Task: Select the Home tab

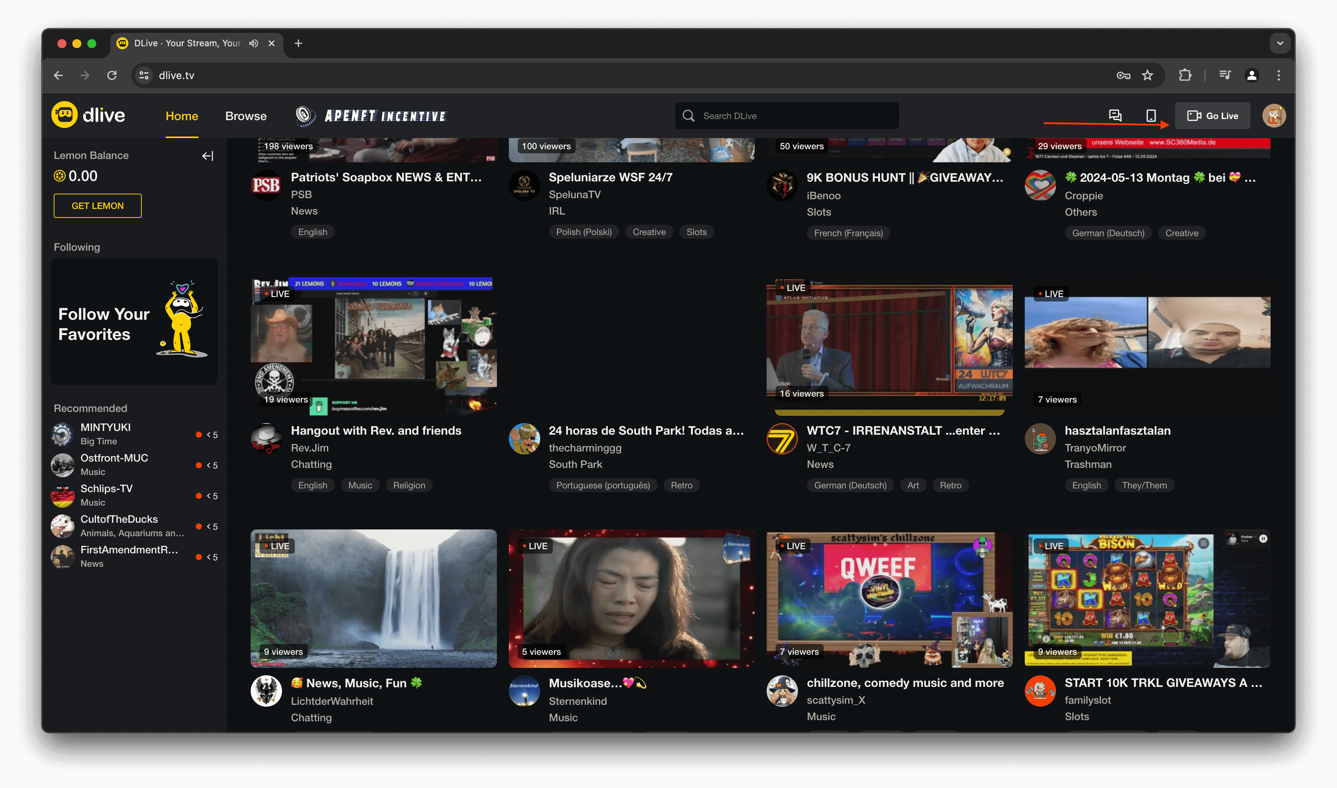Action: point(182,116)
